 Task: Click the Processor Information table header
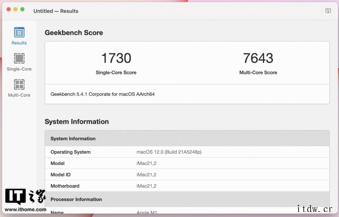tap(187, 199)
